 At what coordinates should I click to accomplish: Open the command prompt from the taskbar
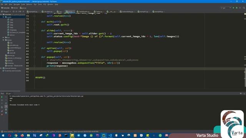coord(66,135)
